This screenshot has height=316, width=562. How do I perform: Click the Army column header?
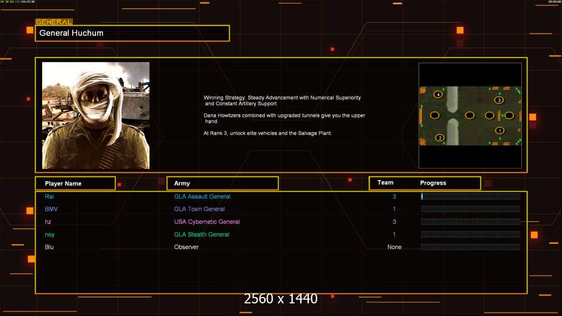tap(222, 183)
